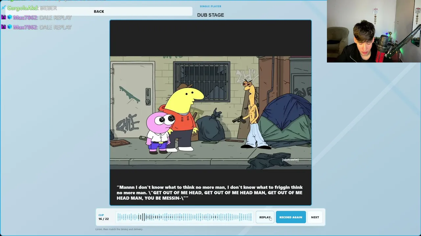Seek within the audio waveform bar
Viewport: 421px width, 236px height.
[185, 217]
